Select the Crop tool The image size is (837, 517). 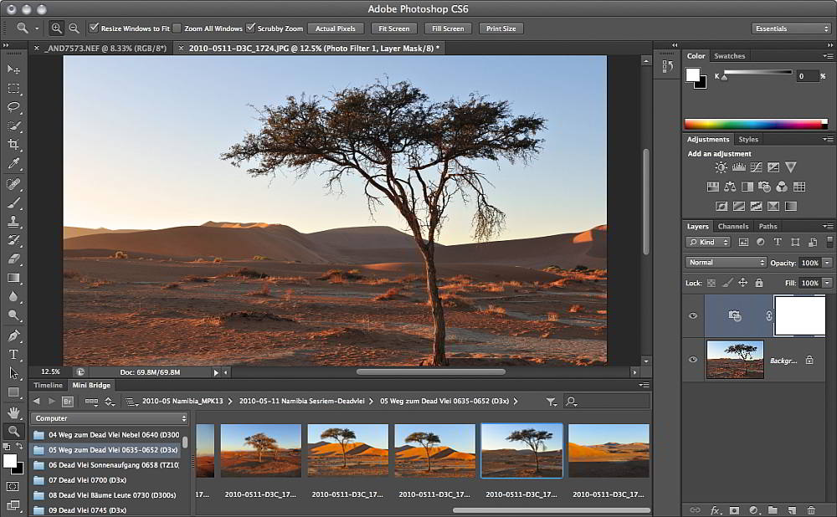pyautogui.click(x=14, y=145)
